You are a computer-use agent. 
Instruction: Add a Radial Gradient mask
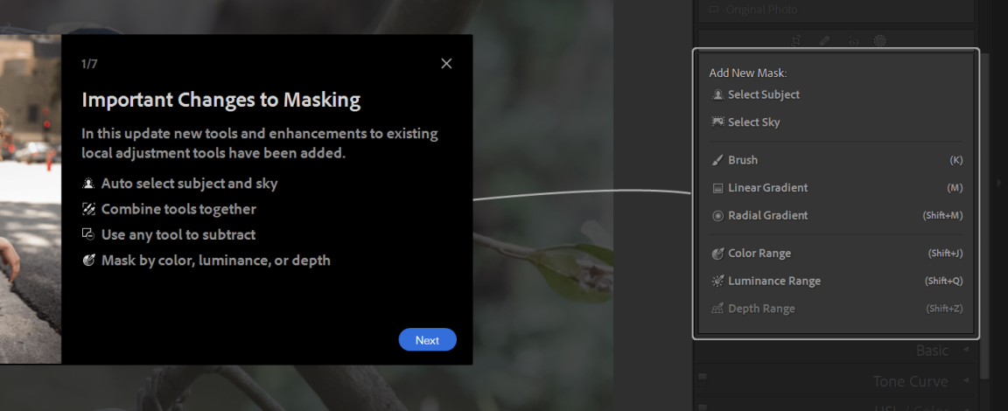click(766, 215)
